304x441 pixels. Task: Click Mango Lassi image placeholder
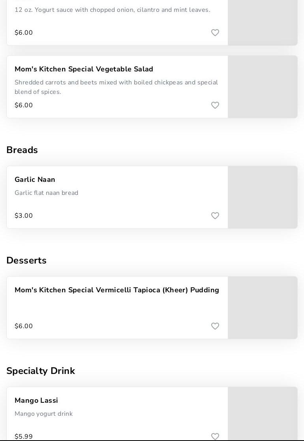263,413
